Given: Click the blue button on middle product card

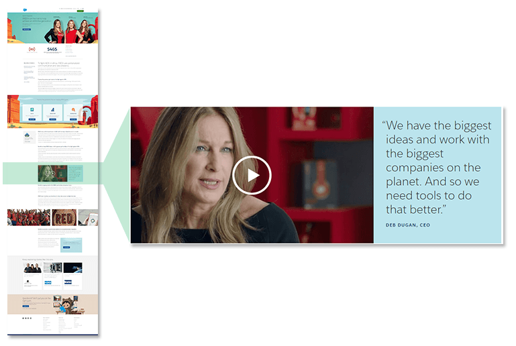Looking at the screenshot, I should pos(52,119).
